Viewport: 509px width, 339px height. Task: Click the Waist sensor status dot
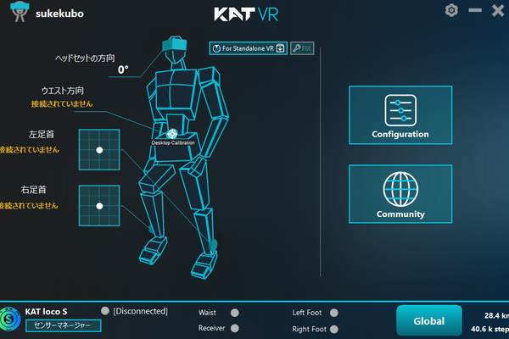(235, 313)
